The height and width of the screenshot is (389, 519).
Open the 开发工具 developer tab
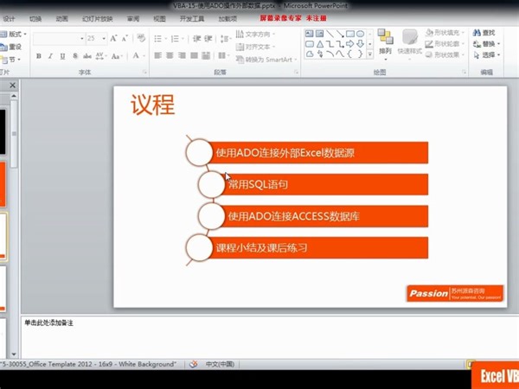(x=192, y=18)
